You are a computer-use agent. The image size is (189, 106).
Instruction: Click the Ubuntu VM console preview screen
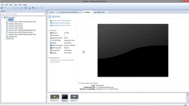133,50
